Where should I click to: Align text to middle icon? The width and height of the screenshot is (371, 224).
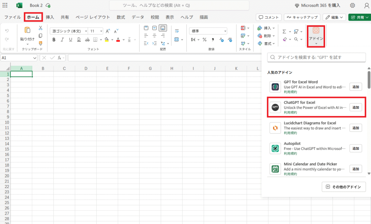tap(154, 28)
